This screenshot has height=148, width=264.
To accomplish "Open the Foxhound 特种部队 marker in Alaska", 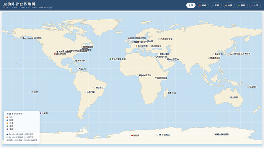I will pyautogui.click(x=22, y=38).
